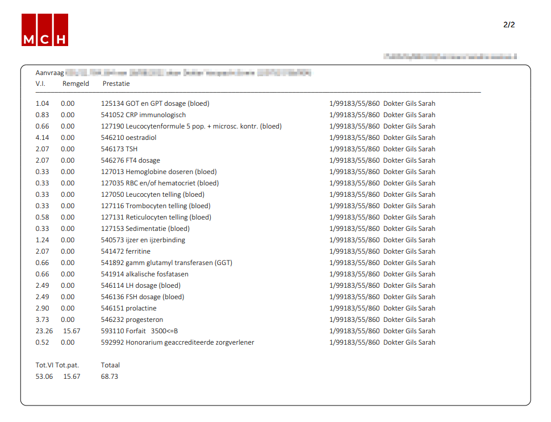551x422 pixels.
Task: Select the riziv number 1/99183/55/860 beside progesteron
Action: click(355, 320)
